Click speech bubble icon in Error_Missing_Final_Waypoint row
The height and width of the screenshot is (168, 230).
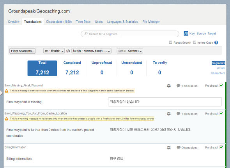coord(179,86)
